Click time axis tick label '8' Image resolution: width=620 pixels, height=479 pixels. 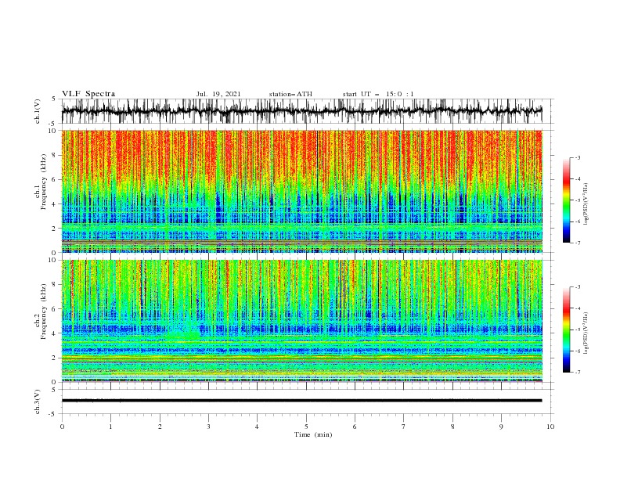(452, 427)
